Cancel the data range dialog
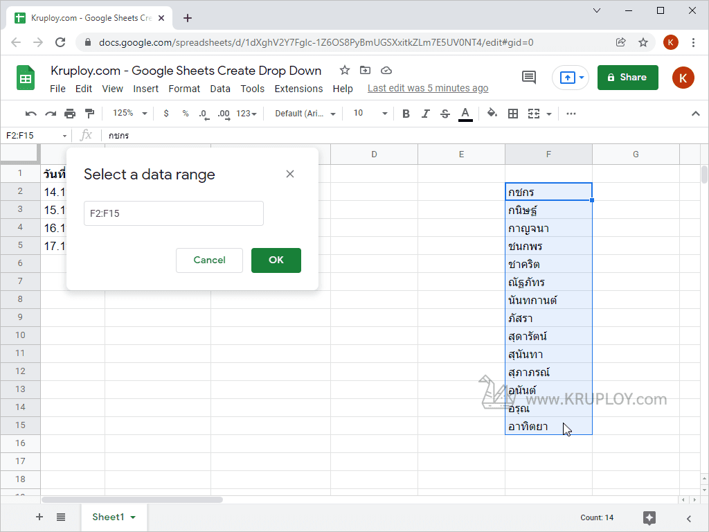This screenshot has height=532, width=709. click(209, 260)
